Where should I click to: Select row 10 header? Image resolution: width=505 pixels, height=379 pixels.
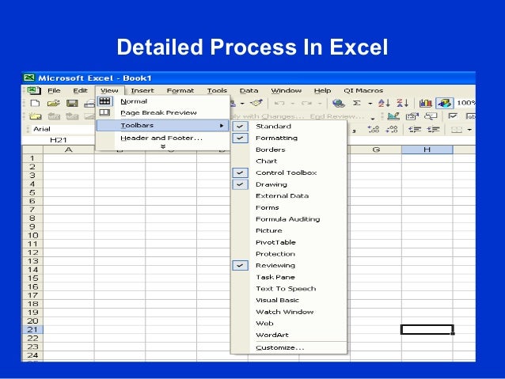[32, 235]
